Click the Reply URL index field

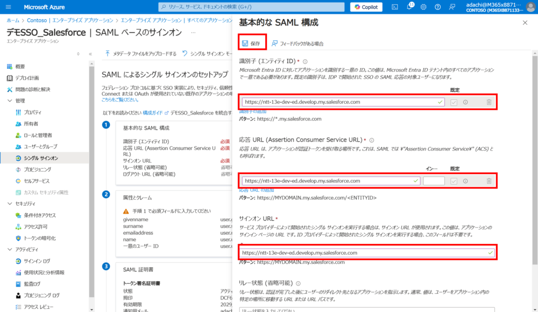point(433,181)
